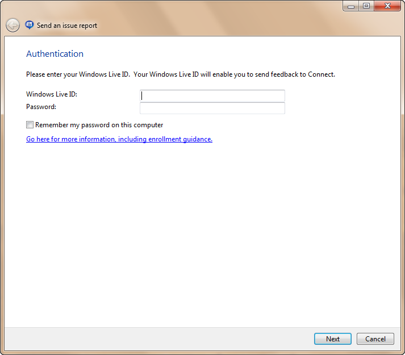Click into the Password input field
Image resolution: width=405 pixels, height=355 pixels.
tap(212, 108)
